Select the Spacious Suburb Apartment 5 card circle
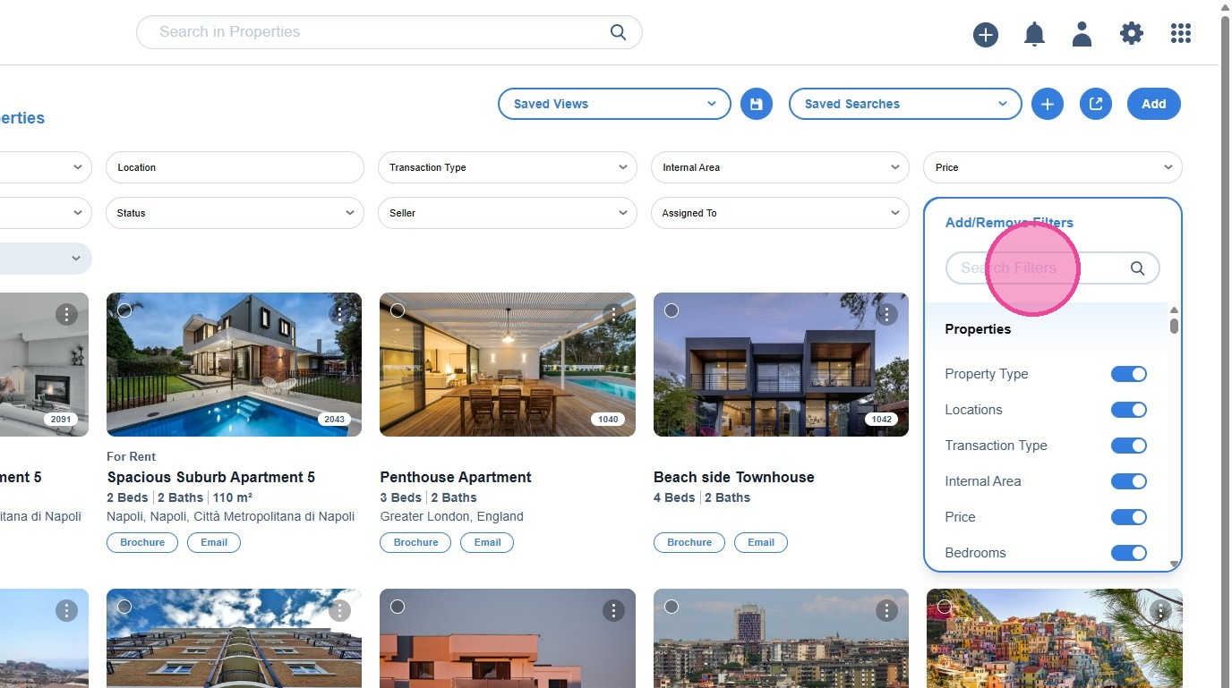 124,310
